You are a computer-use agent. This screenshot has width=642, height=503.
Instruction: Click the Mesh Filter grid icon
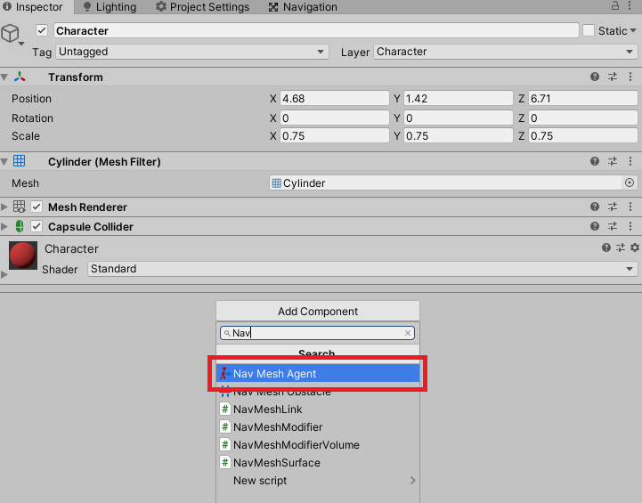click(20, 161)
